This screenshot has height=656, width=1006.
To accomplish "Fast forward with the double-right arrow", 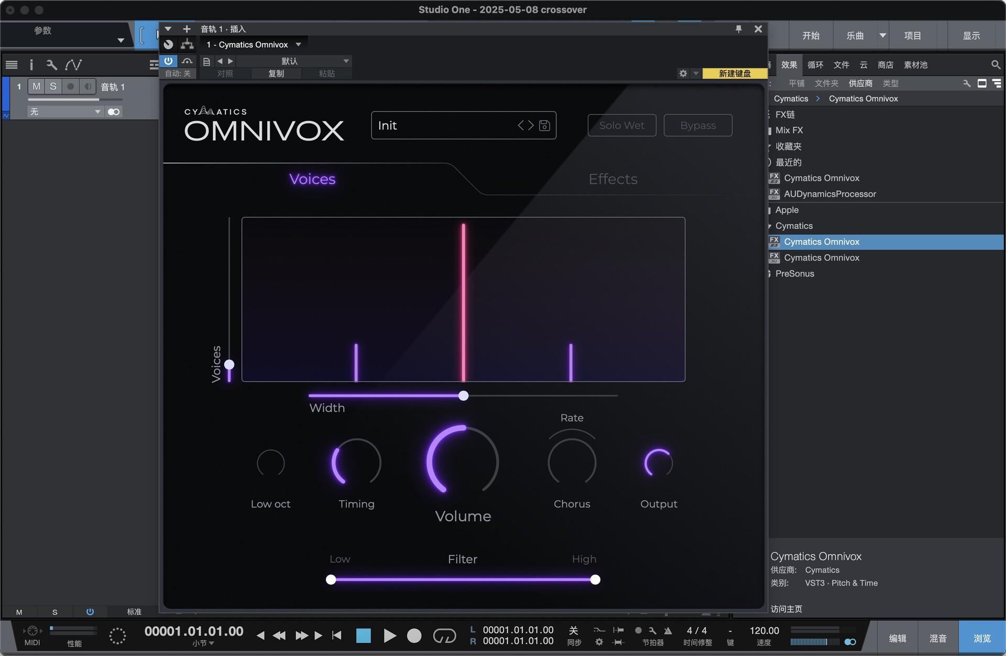I will coord(302,636).
